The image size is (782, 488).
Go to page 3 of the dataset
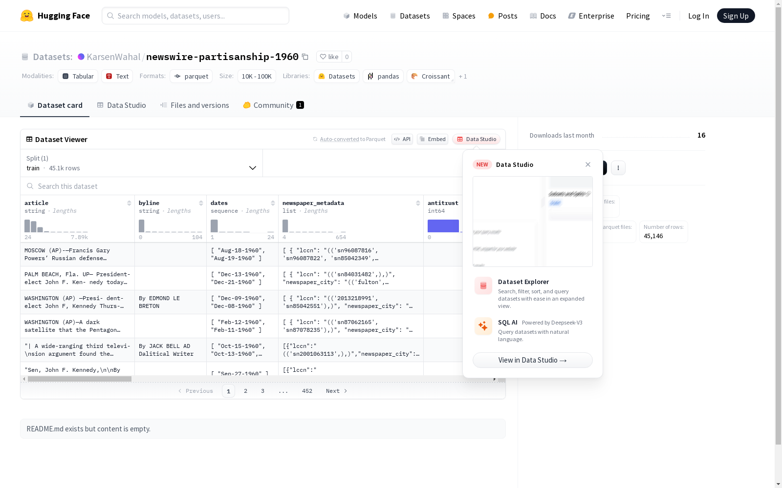click(x=262, y=391)
